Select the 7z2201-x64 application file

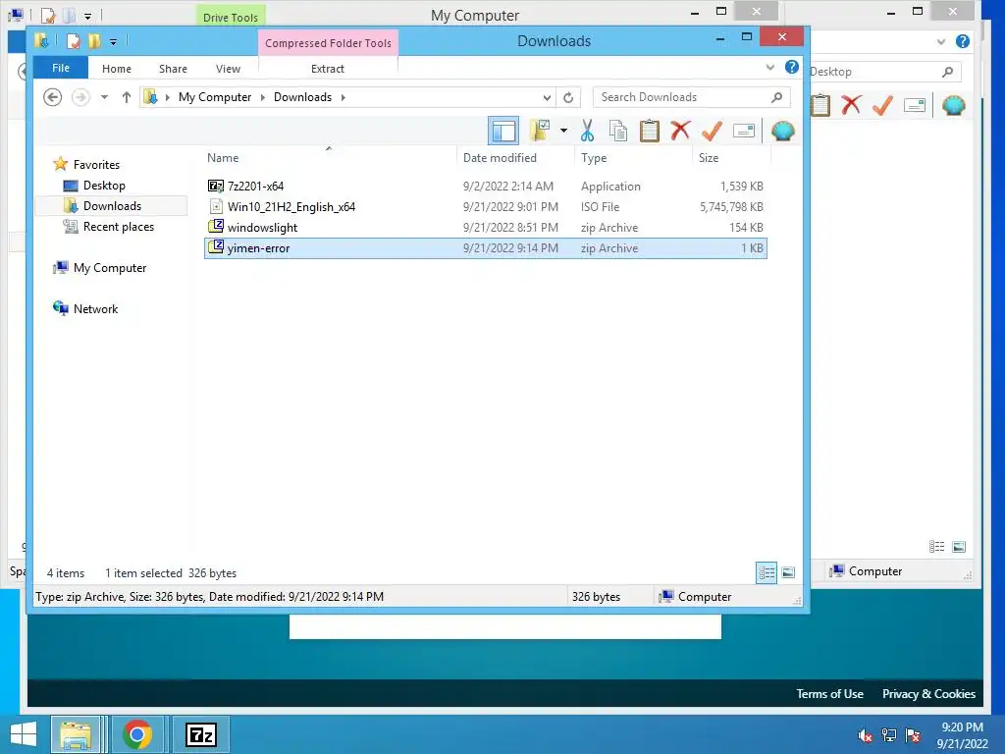[485, 186]
